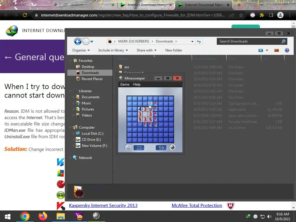Open the Windows Start button
The image size is (296, 222).
(8, 216)
